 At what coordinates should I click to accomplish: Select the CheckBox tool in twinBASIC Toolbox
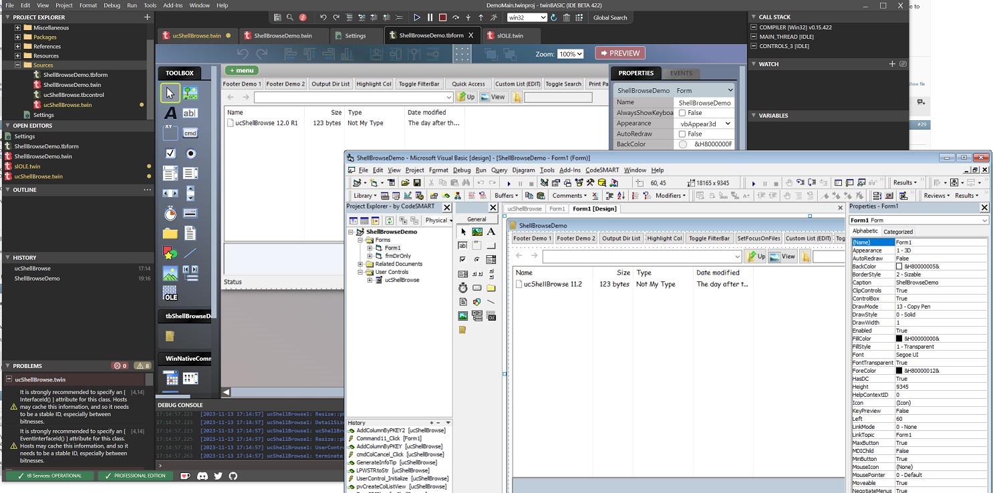[x=170, y=154]
